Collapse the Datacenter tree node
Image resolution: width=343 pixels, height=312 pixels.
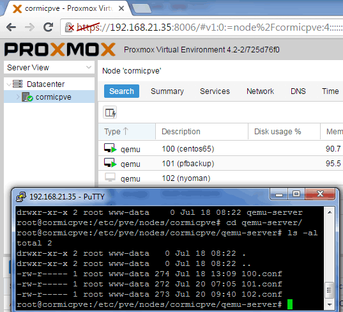9,84
